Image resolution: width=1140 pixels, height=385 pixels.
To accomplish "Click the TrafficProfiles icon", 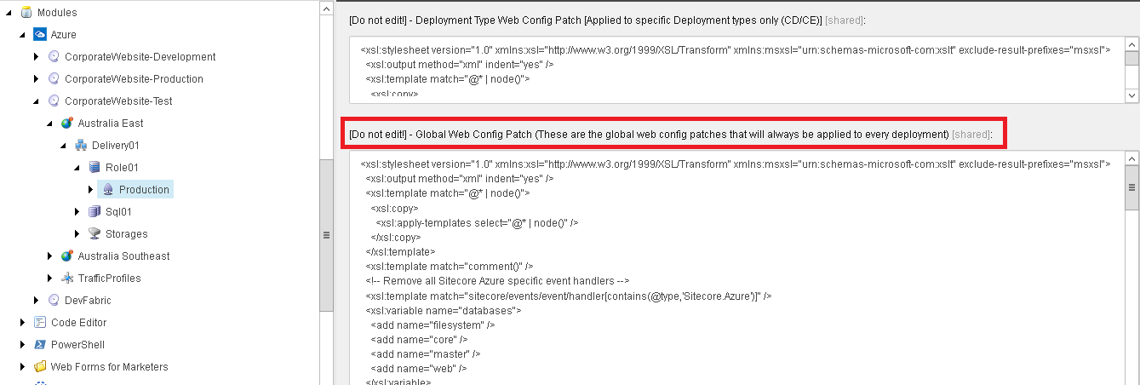I will (x=67, y=279).
